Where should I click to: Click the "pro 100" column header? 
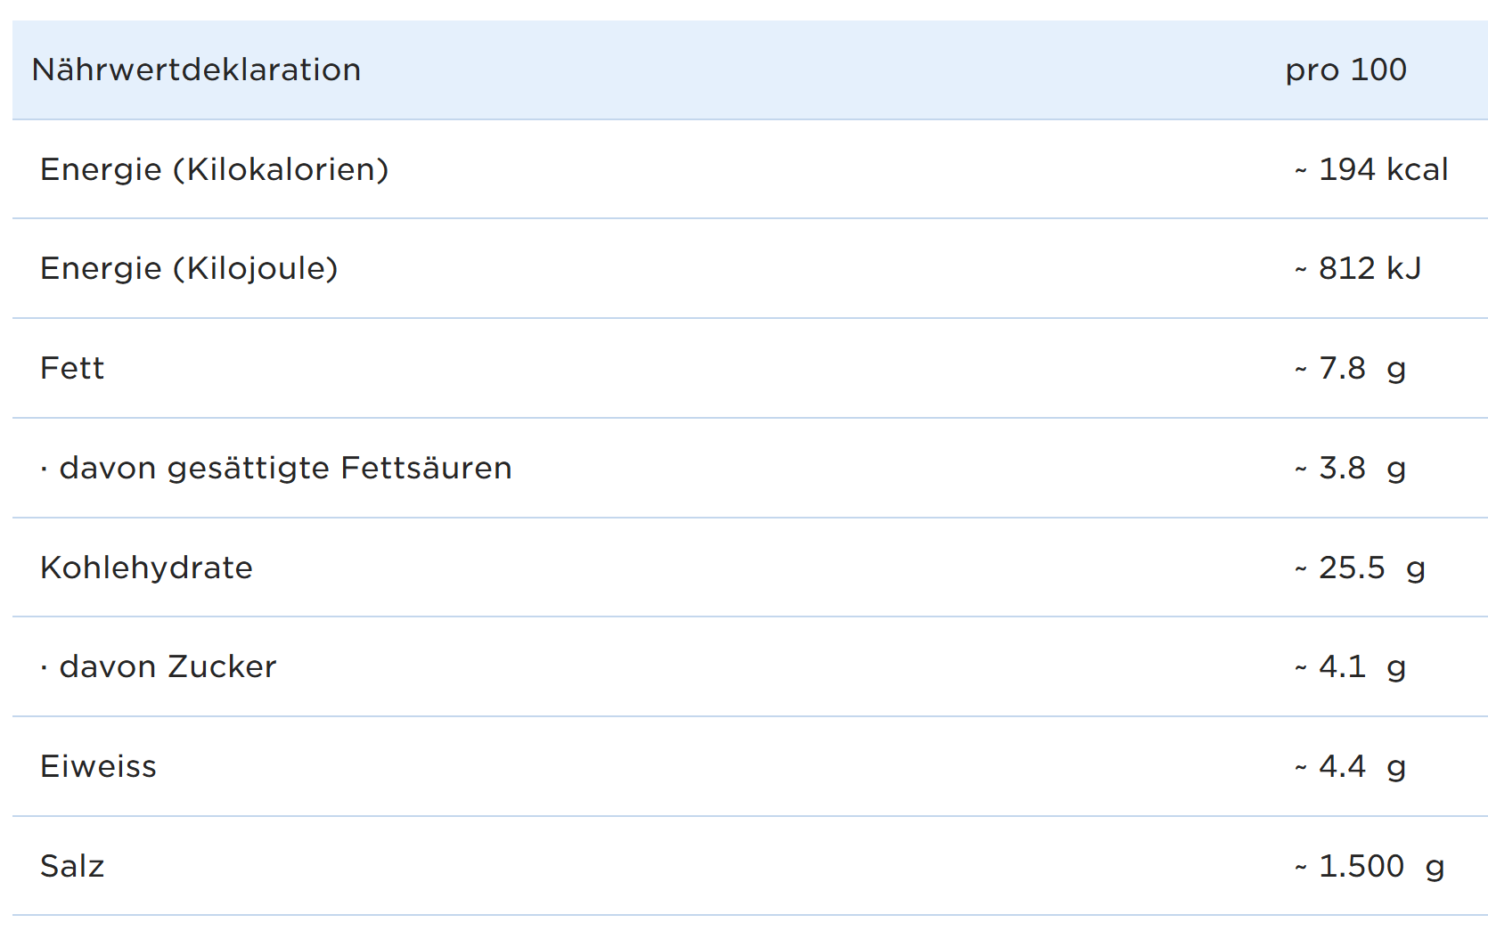point(1345,69)
